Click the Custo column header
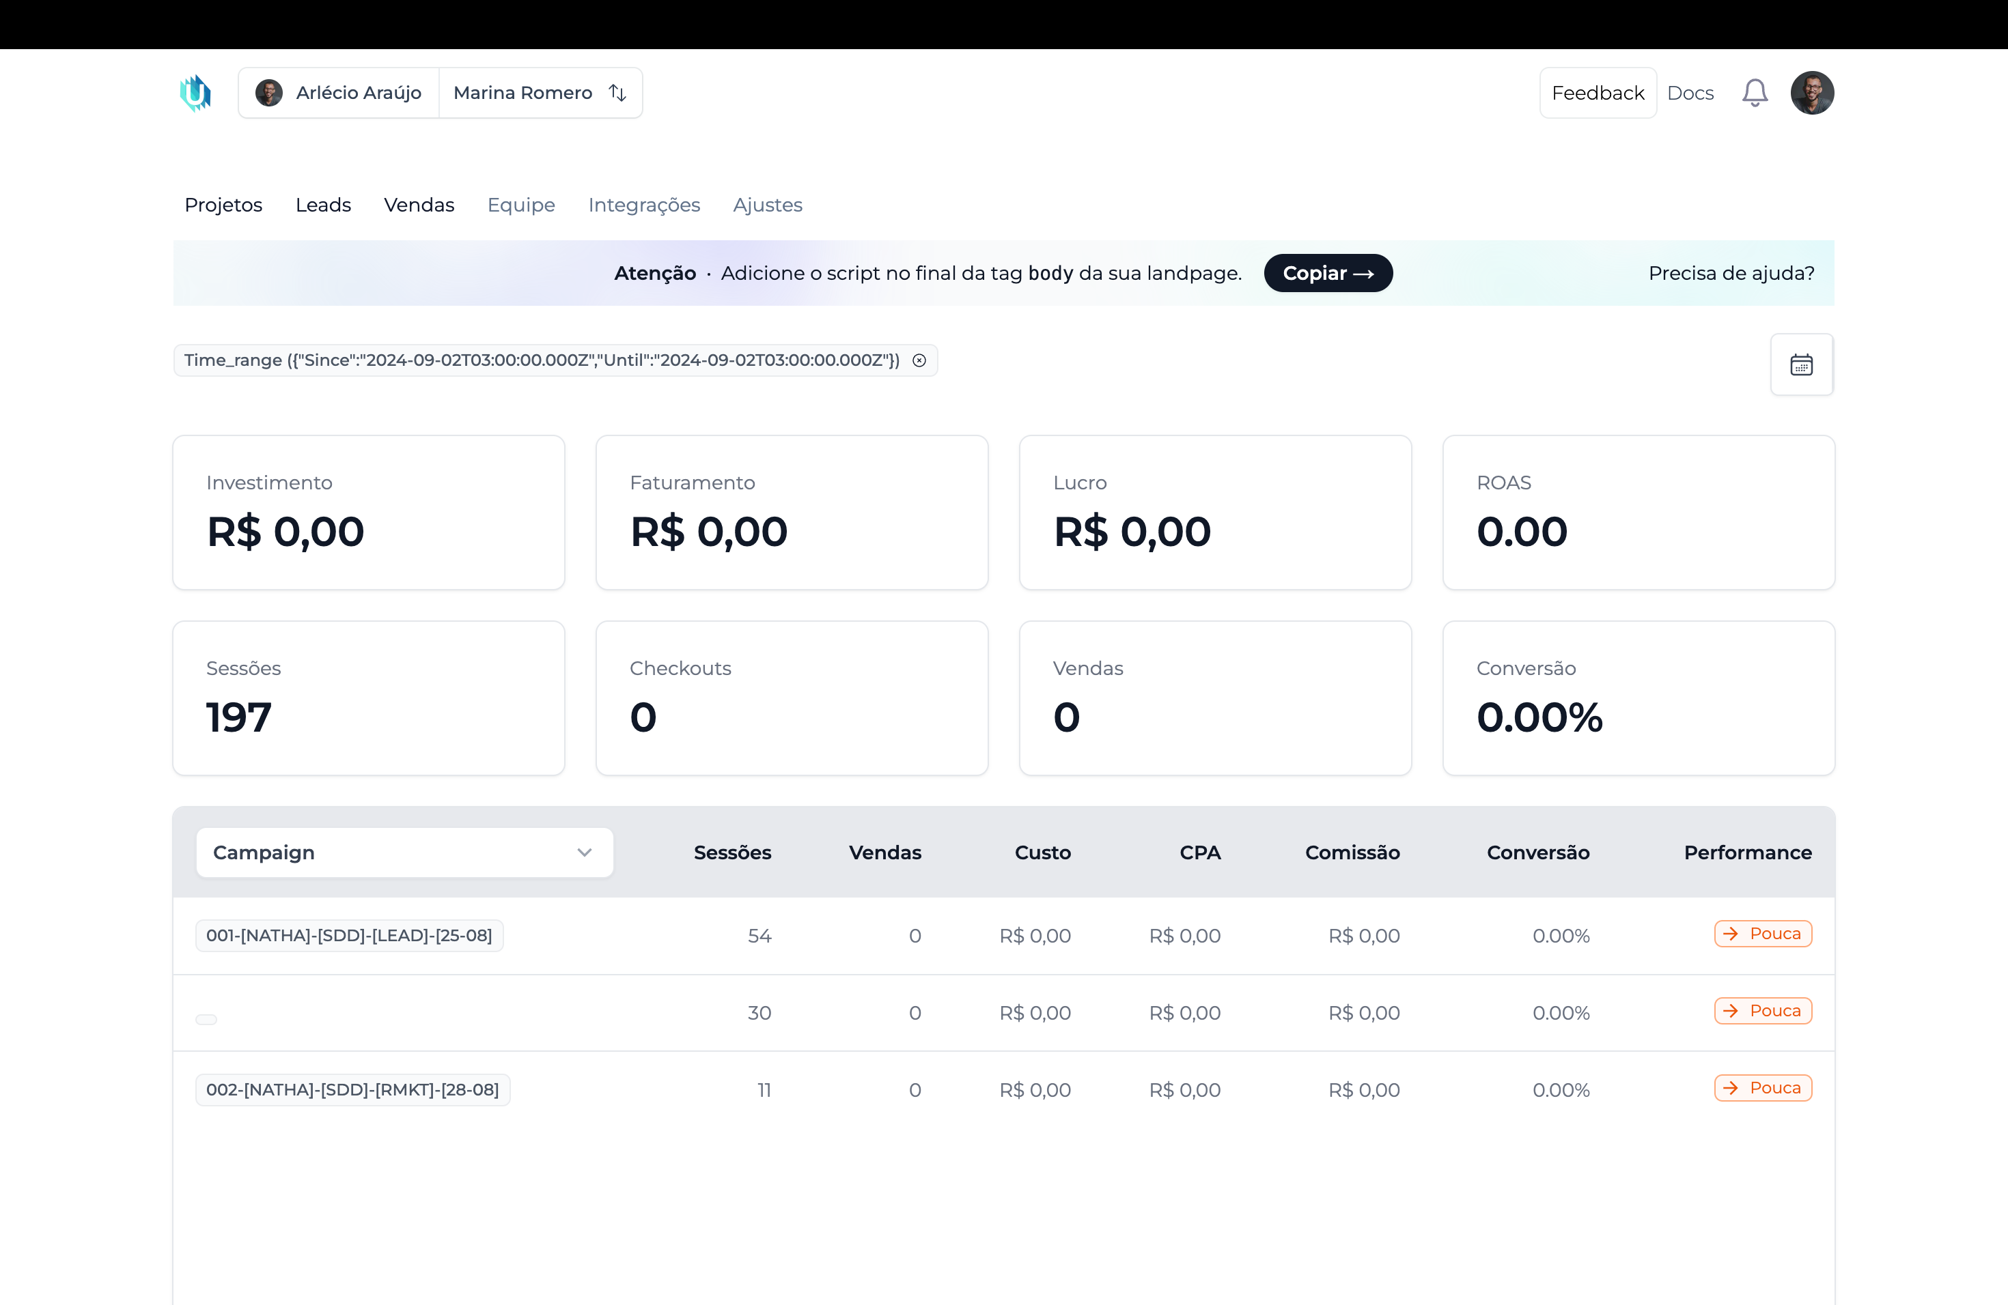 [1043, 852]
